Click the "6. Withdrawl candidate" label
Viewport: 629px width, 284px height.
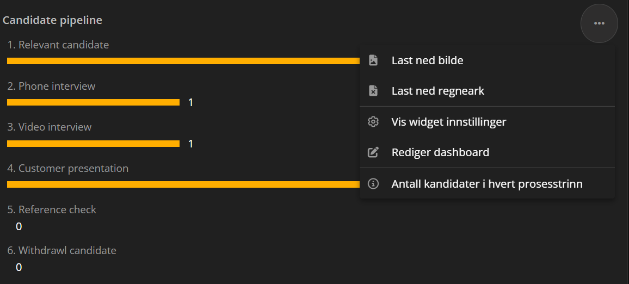[62, 251]
